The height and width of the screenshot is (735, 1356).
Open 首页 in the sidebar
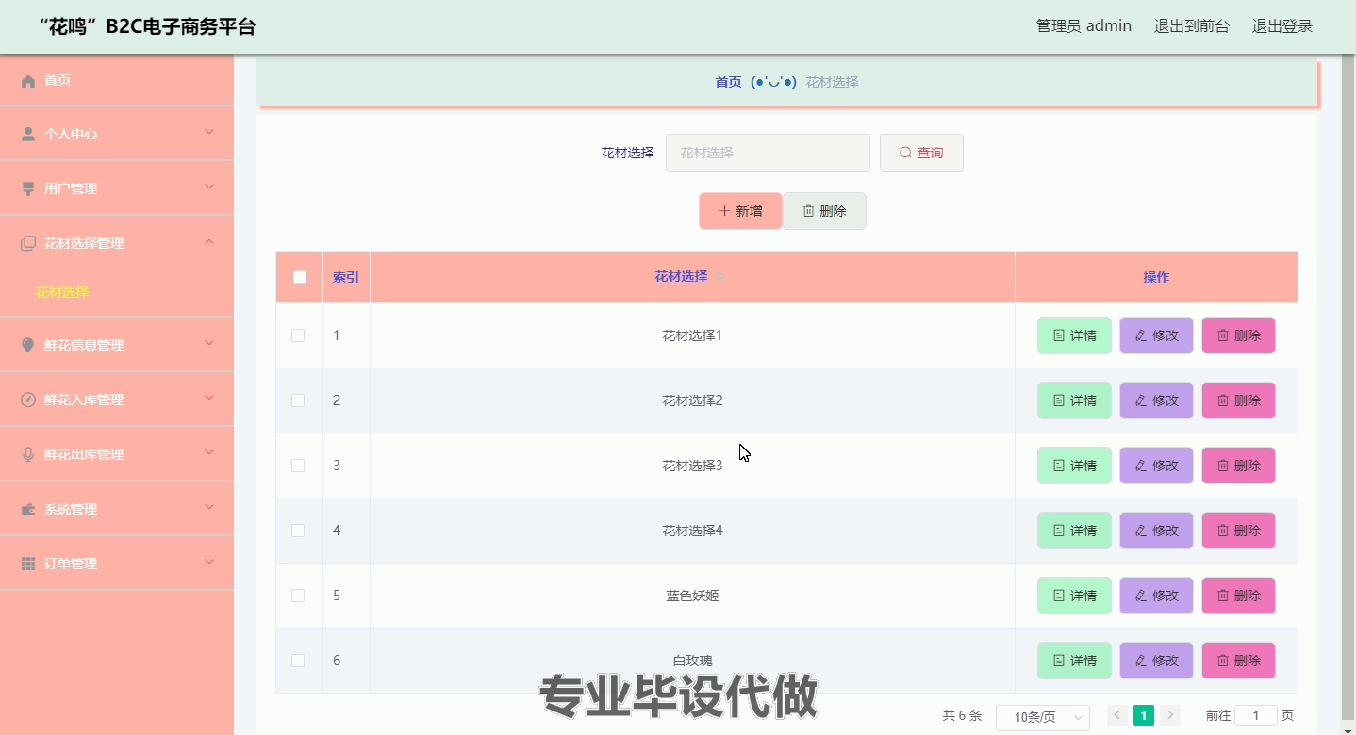click(117, 80)
